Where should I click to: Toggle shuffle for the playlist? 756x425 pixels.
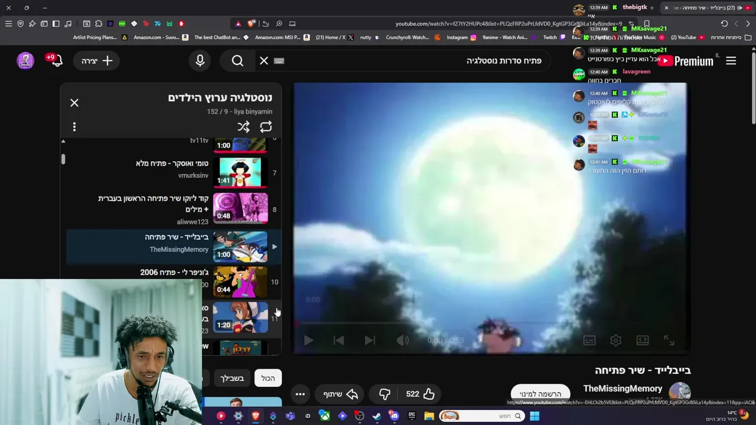[x=243, y=126]
